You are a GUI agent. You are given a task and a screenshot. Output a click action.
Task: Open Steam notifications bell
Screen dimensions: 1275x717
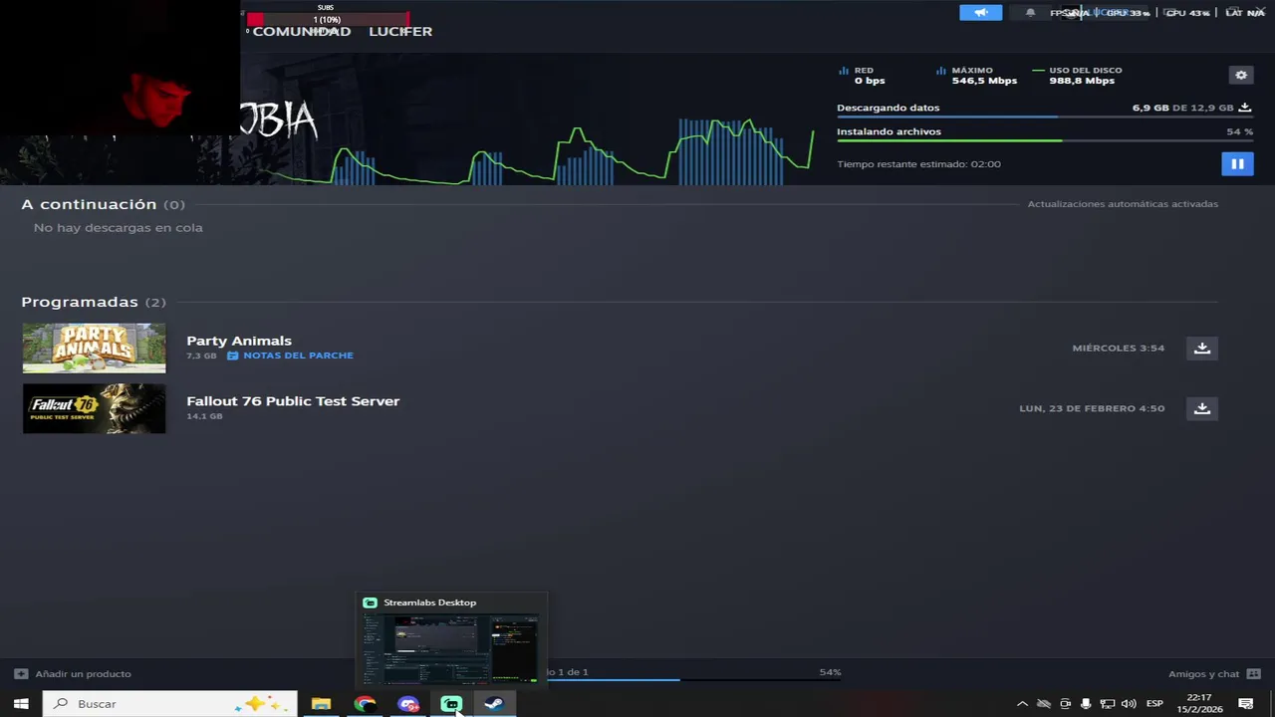[x=1030, y=12]
